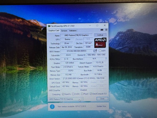Viewport: 157px width, 118px height.
Task: Click the Subvendor value ASUS
Action: tap(68, 55)
